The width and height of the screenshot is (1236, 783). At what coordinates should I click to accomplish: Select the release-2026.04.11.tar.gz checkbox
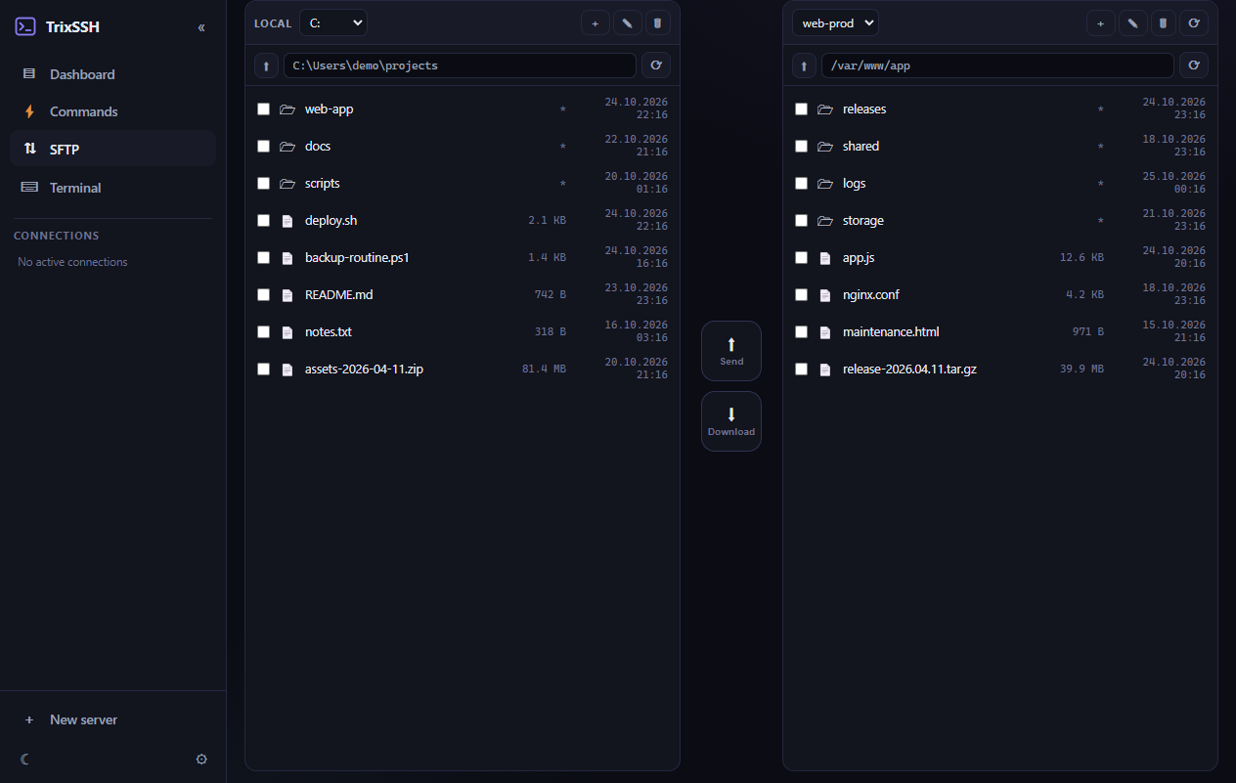801,369
